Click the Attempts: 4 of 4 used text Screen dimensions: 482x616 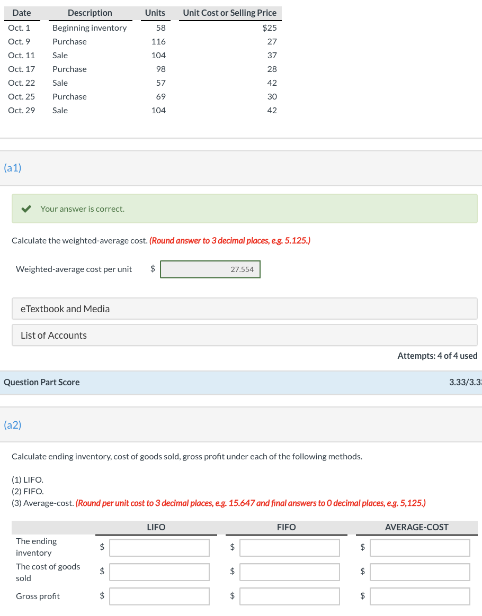(x=438, y=356)
